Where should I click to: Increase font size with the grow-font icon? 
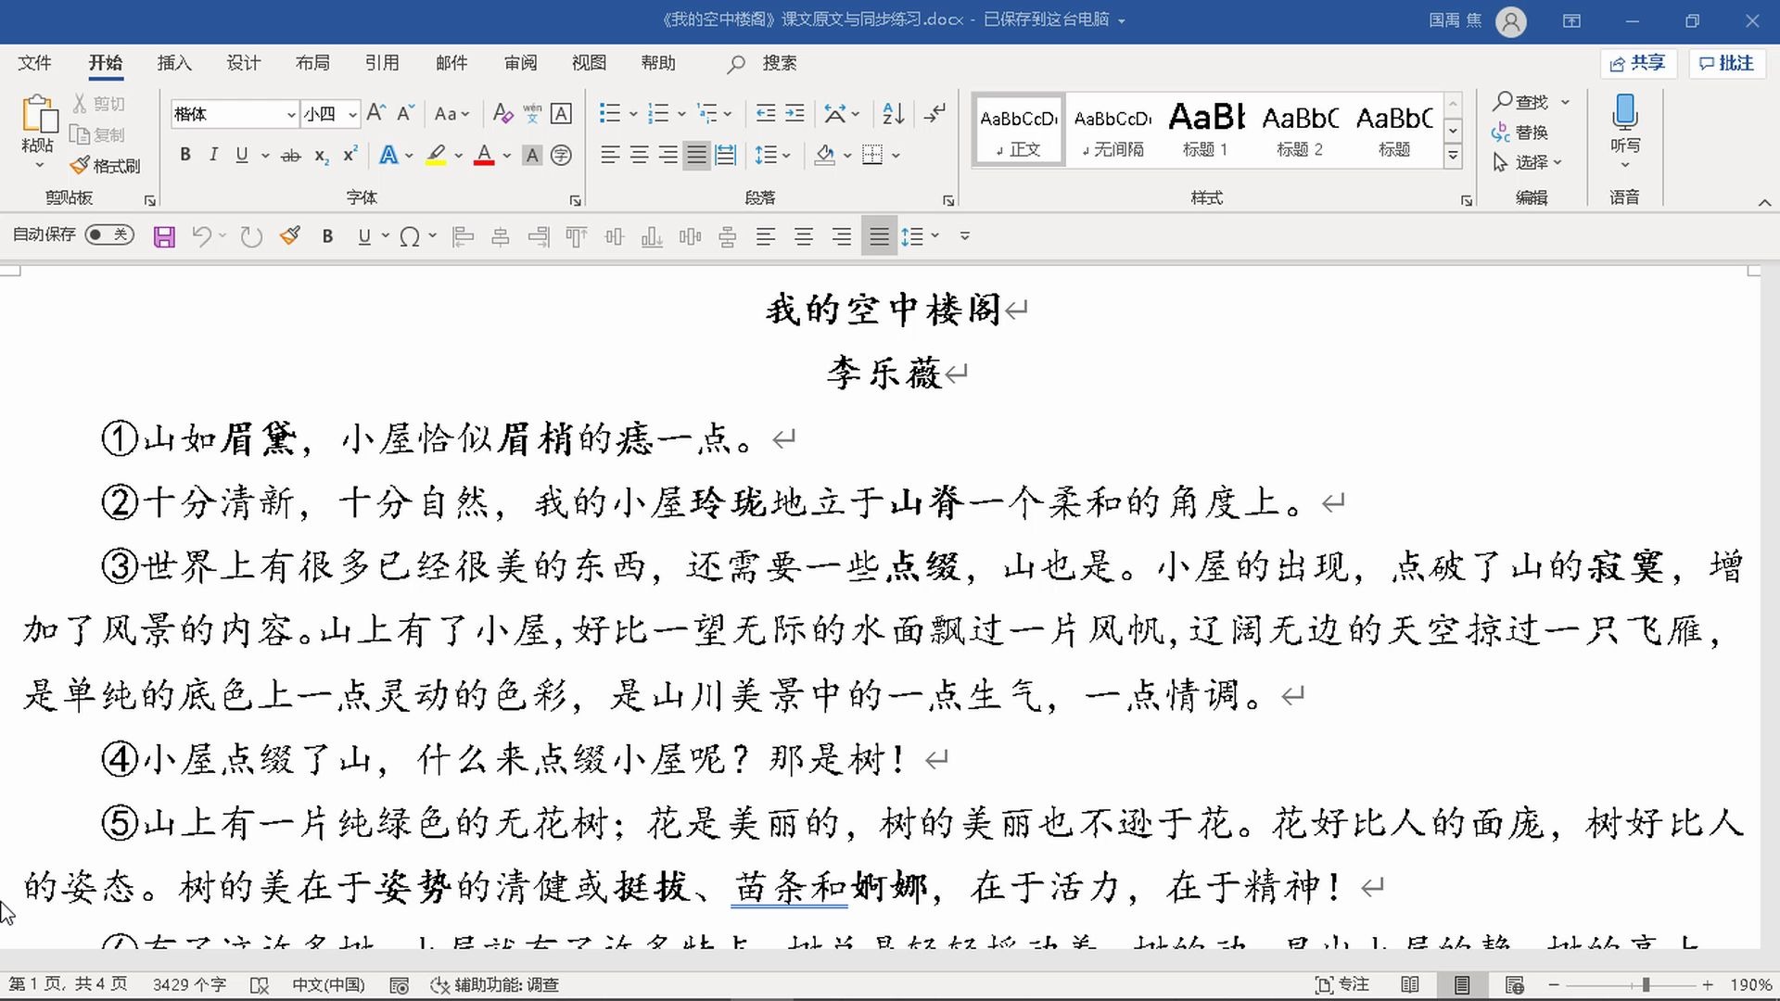(x=375, y=113)
